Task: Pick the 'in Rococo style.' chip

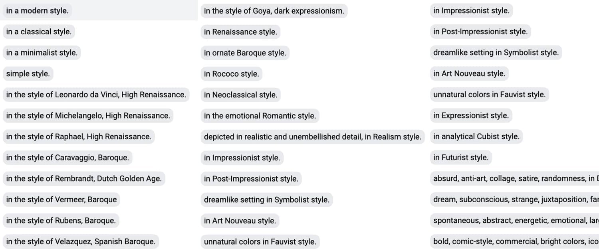Action: (x=231, y=74)
